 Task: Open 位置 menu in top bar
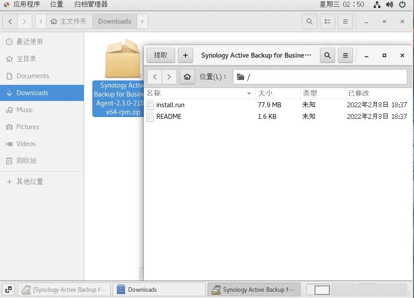click(56, 4)
